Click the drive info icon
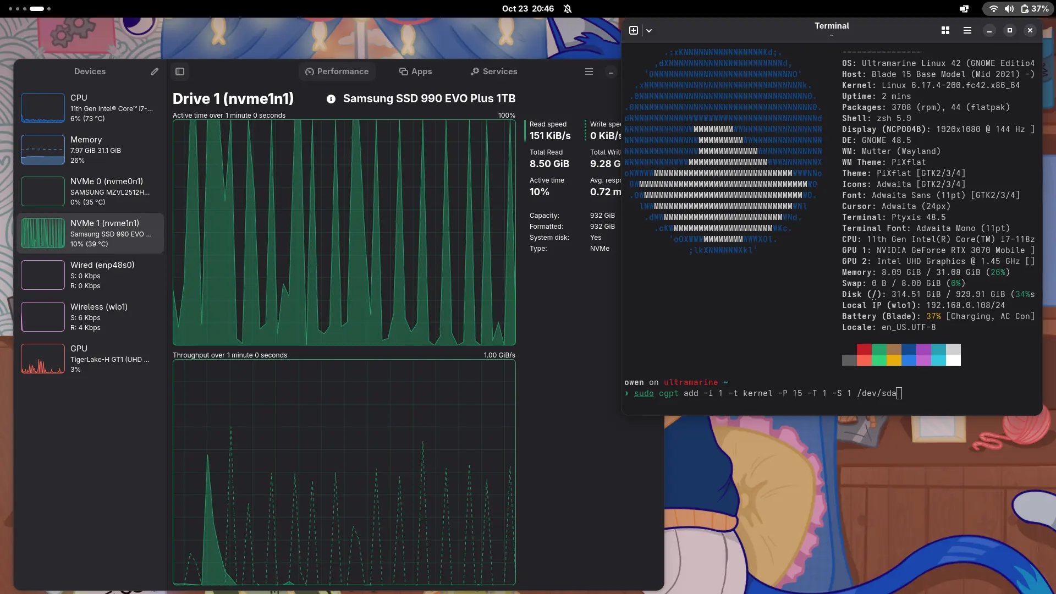Image resolution: width=1056 pixels, height=594 pixels. 331,99
